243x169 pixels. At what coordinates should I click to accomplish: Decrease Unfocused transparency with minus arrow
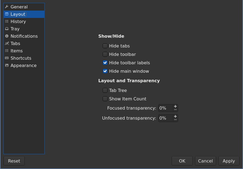tap(175, 120)
